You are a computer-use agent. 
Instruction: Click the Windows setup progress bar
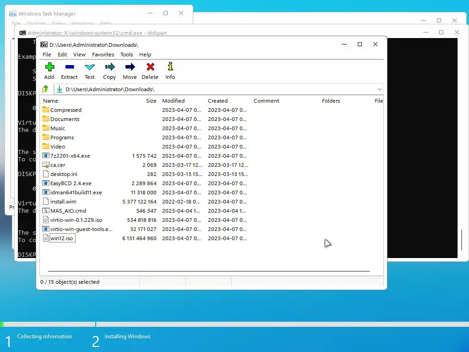[x=234, y=324]
